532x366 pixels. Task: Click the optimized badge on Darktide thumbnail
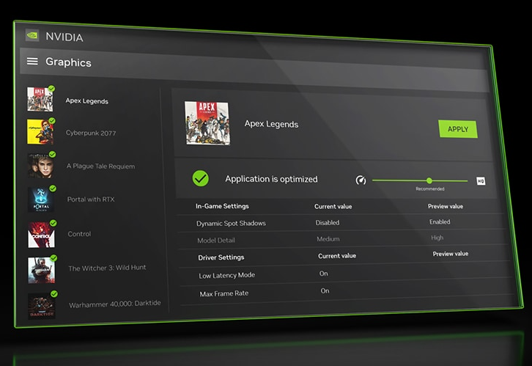tap(54, 293)
